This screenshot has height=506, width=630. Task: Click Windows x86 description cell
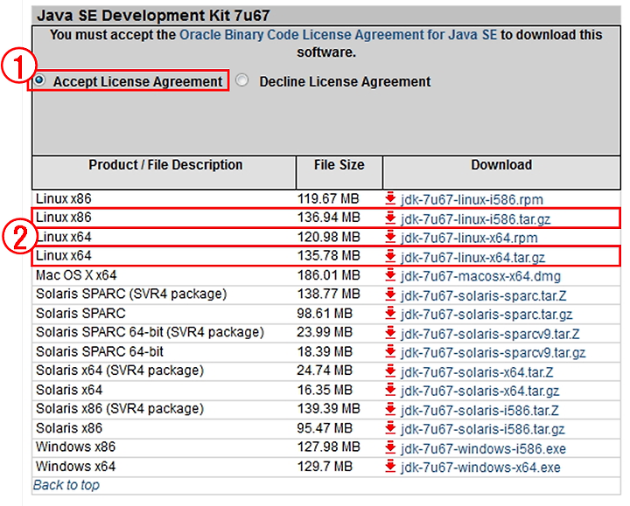(x=75, y=447)
